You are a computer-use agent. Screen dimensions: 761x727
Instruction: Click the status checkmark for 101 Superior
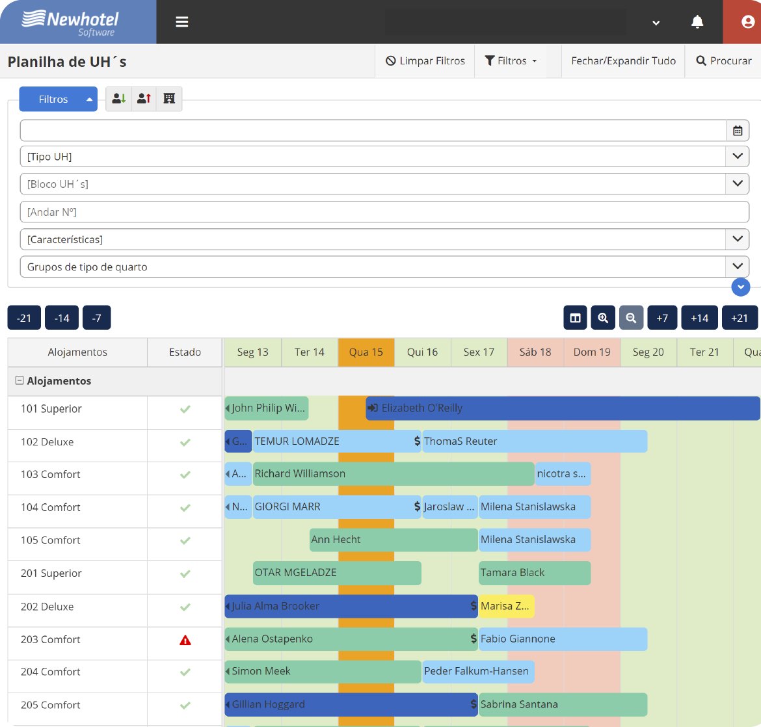185,409
